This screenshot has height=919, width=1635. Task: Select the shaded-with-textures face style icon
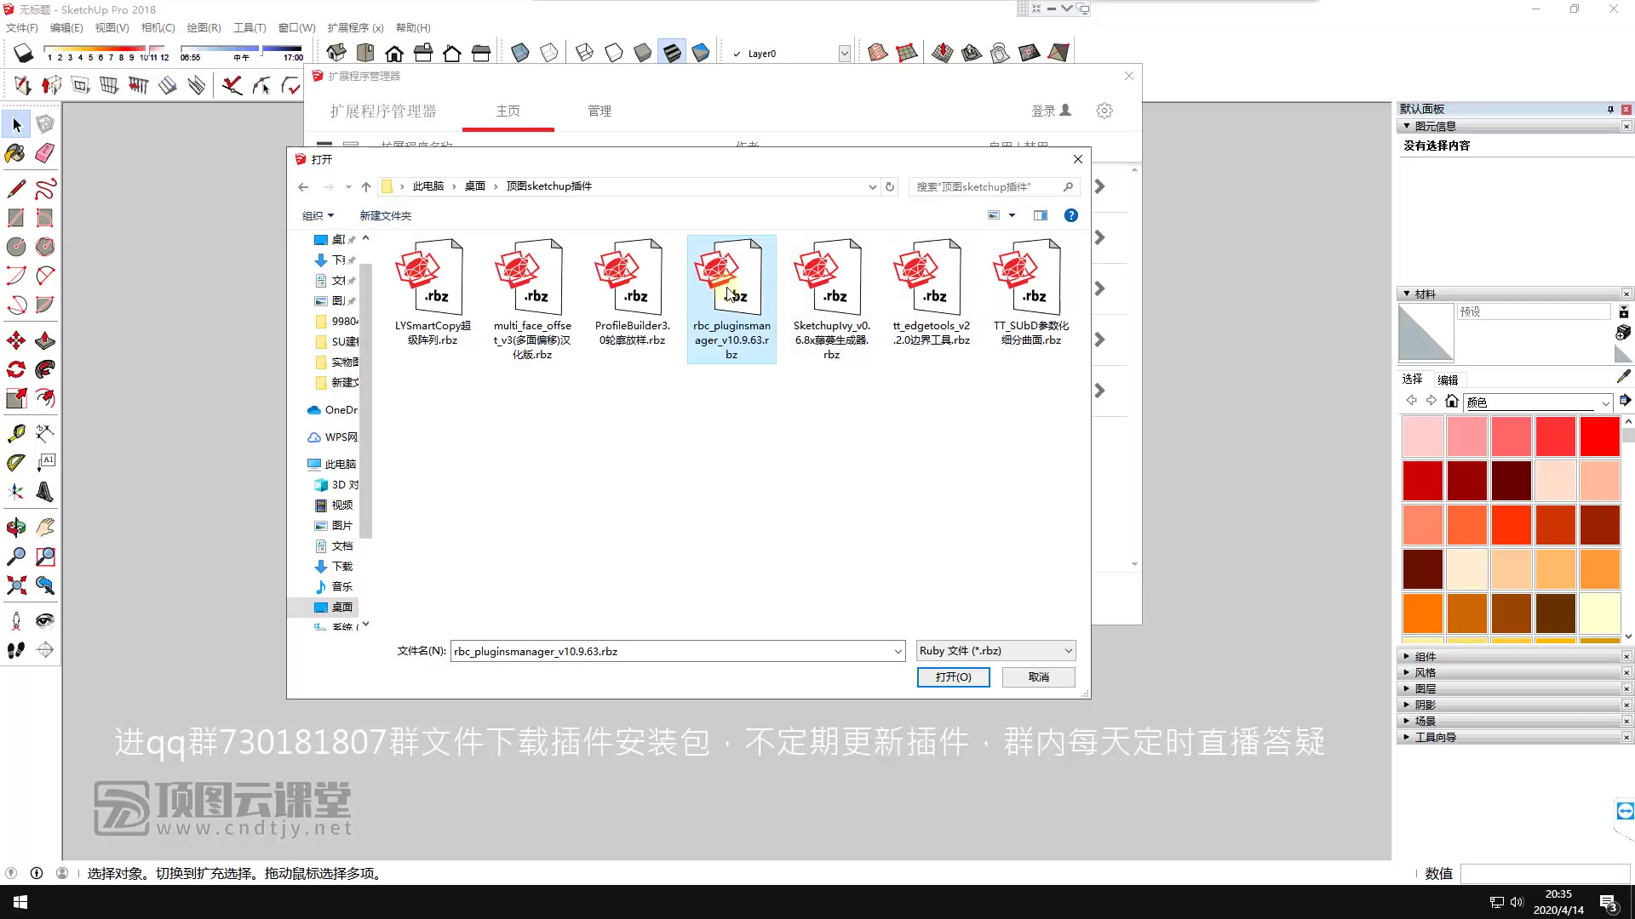tap(672, 52)
